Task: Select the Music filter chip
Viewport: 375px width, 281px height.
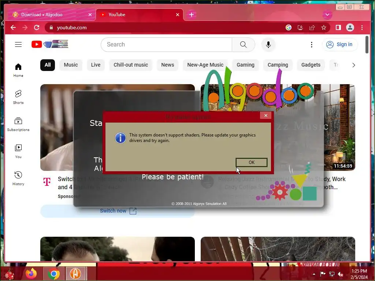Action: pyautogui.click(x=71, y=65)
